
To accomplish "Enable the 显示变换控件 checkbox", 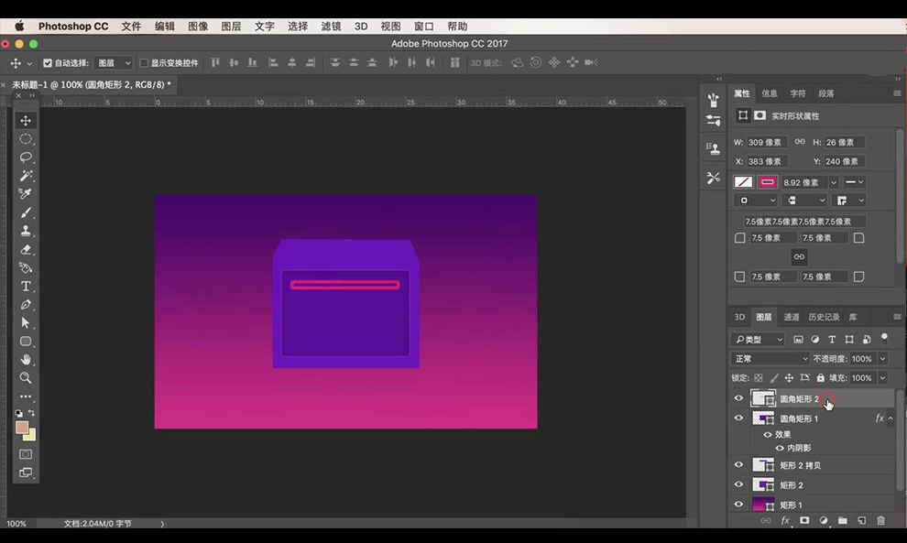I will point(144,63).
